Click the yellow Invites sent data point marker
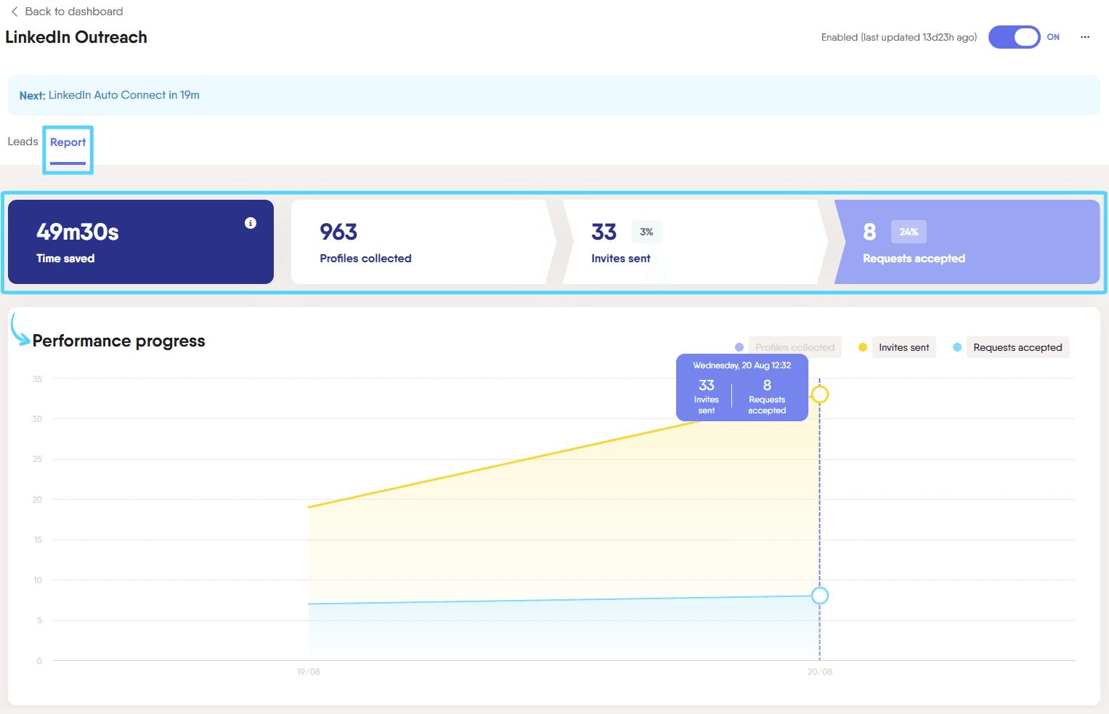 coord(820,394)
